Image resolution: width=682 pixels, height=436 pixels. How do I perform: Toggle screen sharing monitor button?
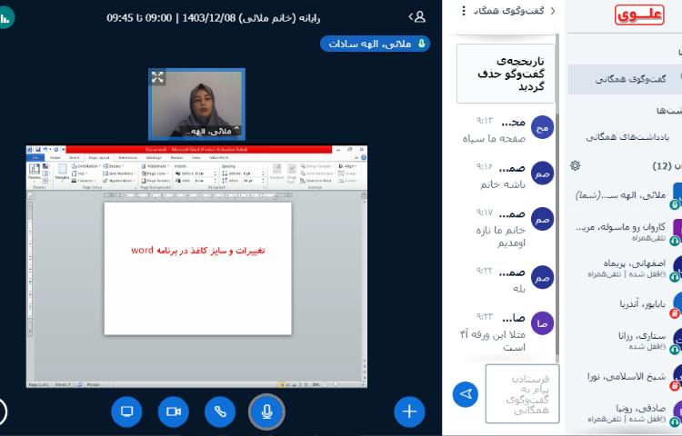[x=126, y=411]
